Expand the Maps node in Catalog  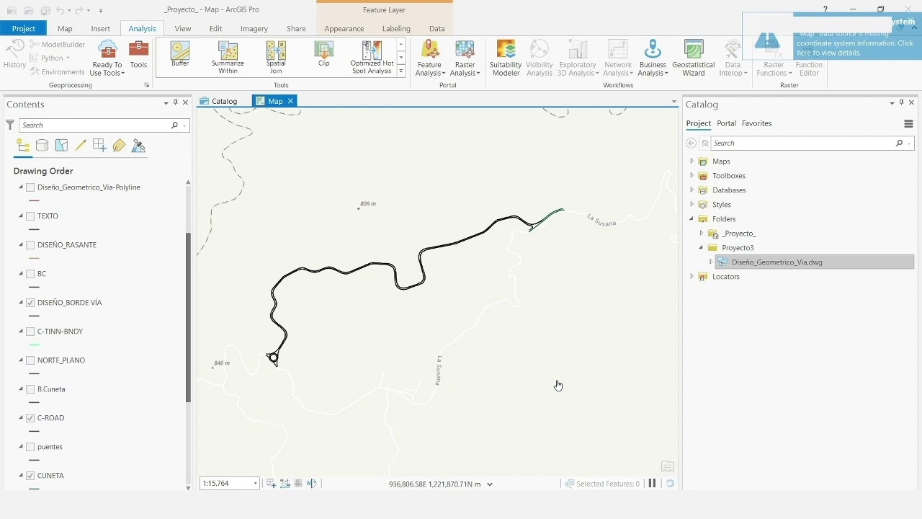pyautogui.click(x=691, y=161)
